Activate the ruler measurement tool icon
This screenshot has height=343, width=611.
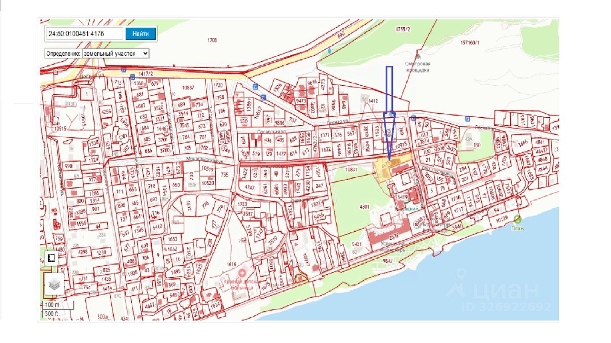point(52,259)
